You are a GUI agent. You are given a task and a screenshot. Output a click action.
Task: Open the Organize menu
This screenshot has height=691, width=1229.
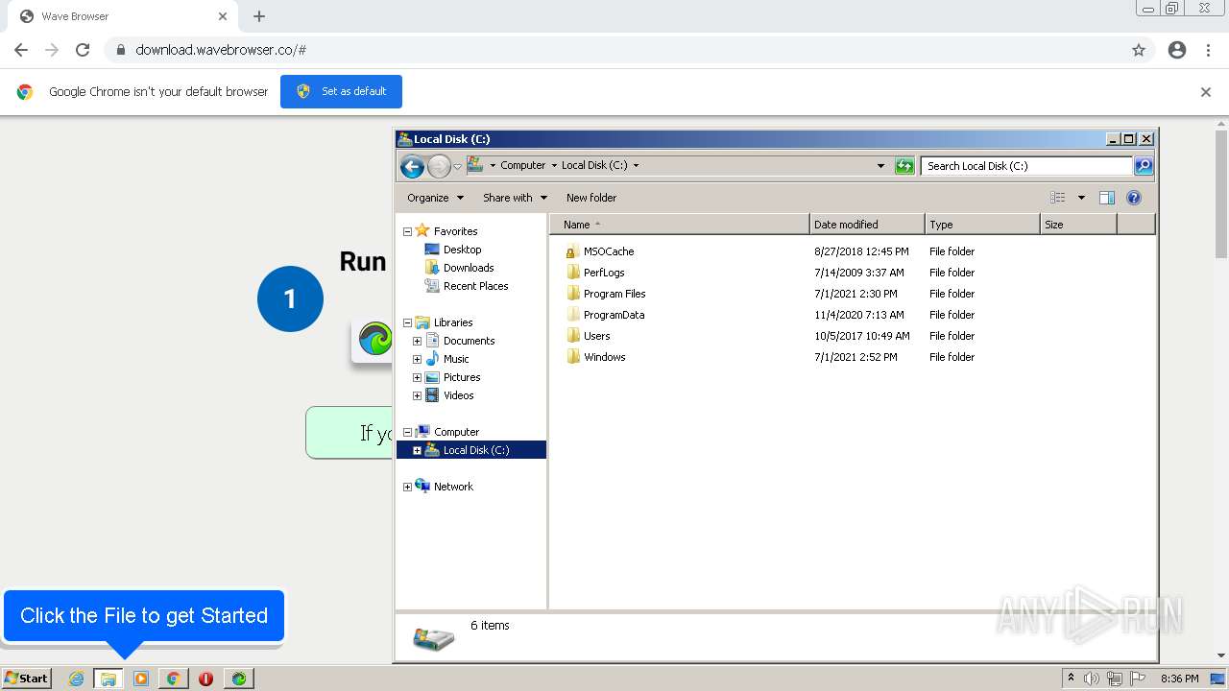(436, 198)
